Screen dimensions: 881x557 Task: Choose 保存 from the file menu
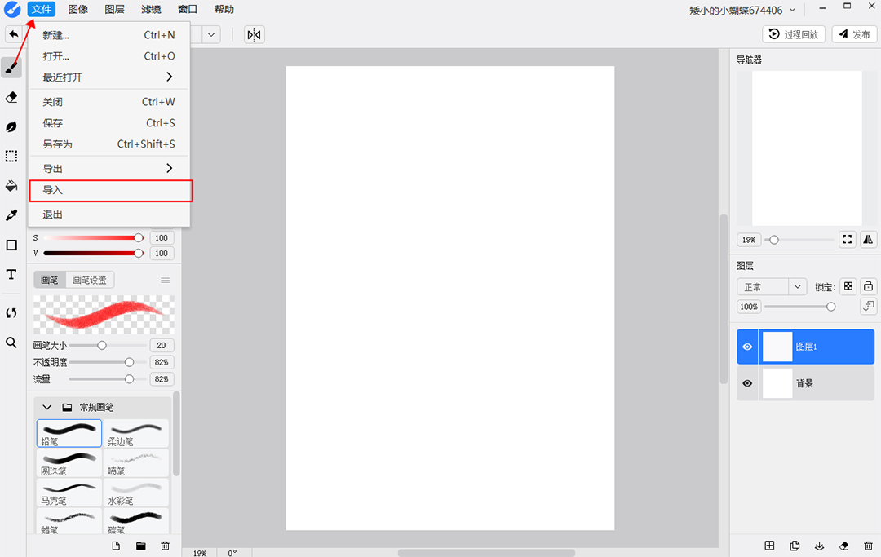coord(109,123)
